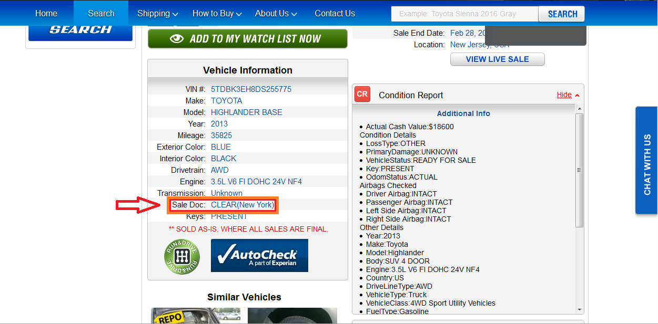This screenshot has width=658, height=324.
Task: Focus the vehicle search input field
Action: coord(465,14)
